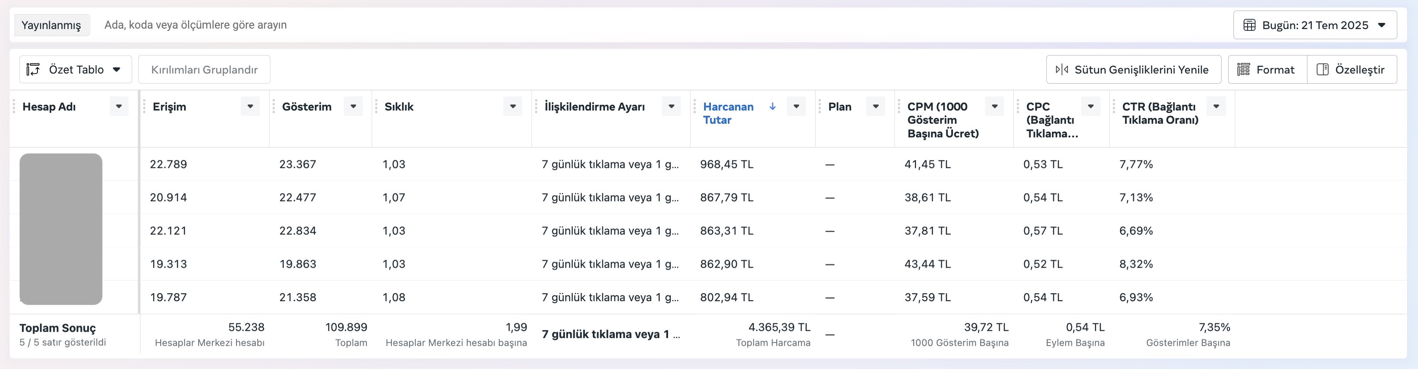Click the Format button
Viewport: 1418px width, 369px height.
(1267, 70)
